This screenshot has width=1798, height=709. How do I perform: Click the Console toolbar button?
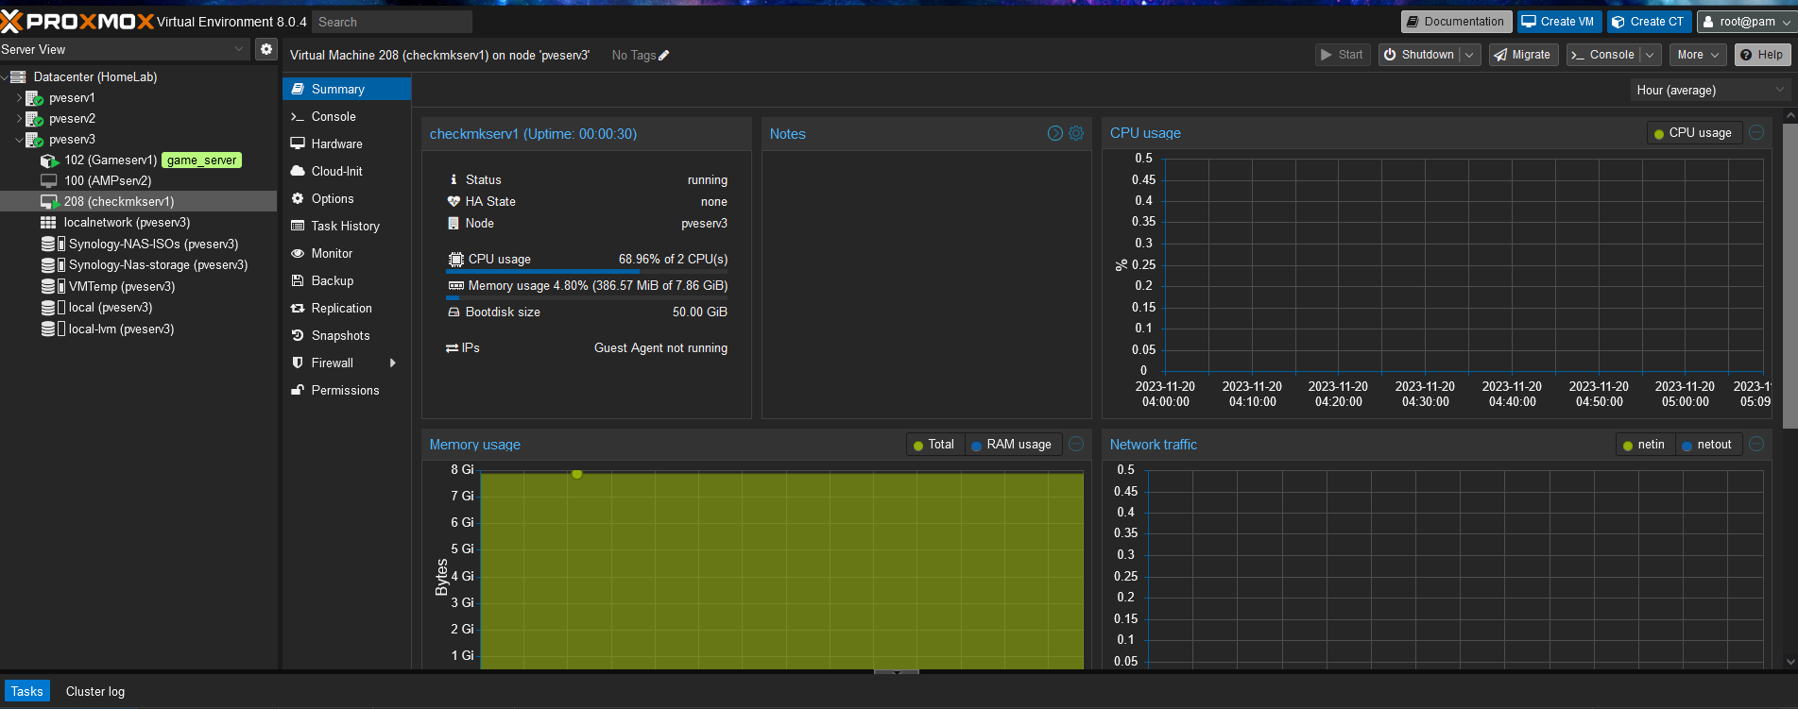(1602, 55)
